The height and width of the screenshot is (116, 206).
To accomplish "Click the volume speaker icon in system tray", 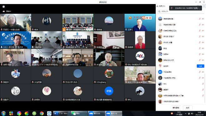I will click(x=192, y=113).
